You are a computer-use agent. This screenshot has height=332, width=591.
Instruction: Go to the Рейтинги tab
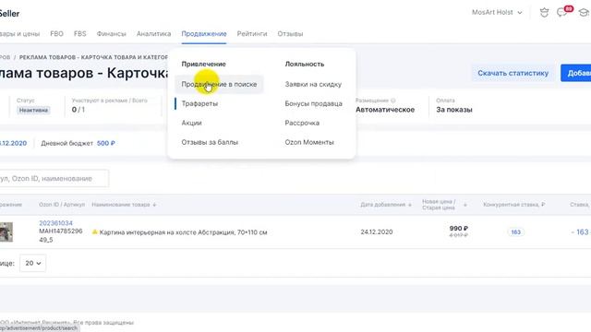pos(252,33)
